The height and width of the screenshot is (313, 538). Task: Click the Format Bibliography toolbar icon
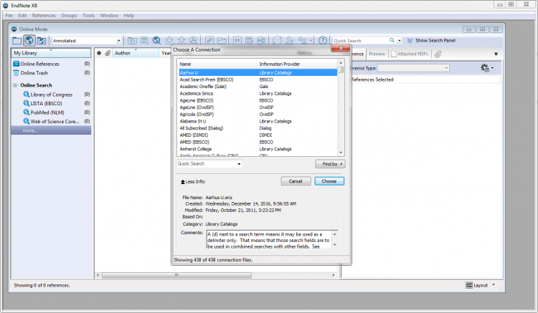coord(250,41)
